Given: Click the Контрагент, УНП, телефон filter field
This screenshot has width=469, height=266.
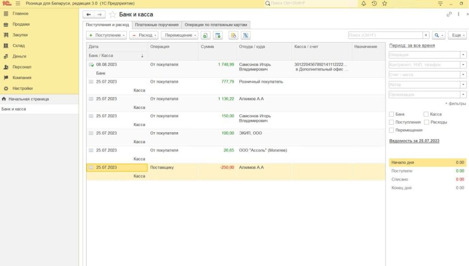Looking at the screenshot, I should coord(424,65).
